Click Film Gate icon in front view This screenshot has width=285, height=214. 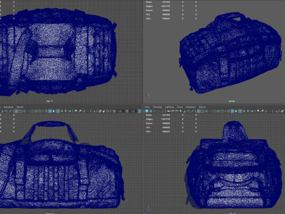20,111
